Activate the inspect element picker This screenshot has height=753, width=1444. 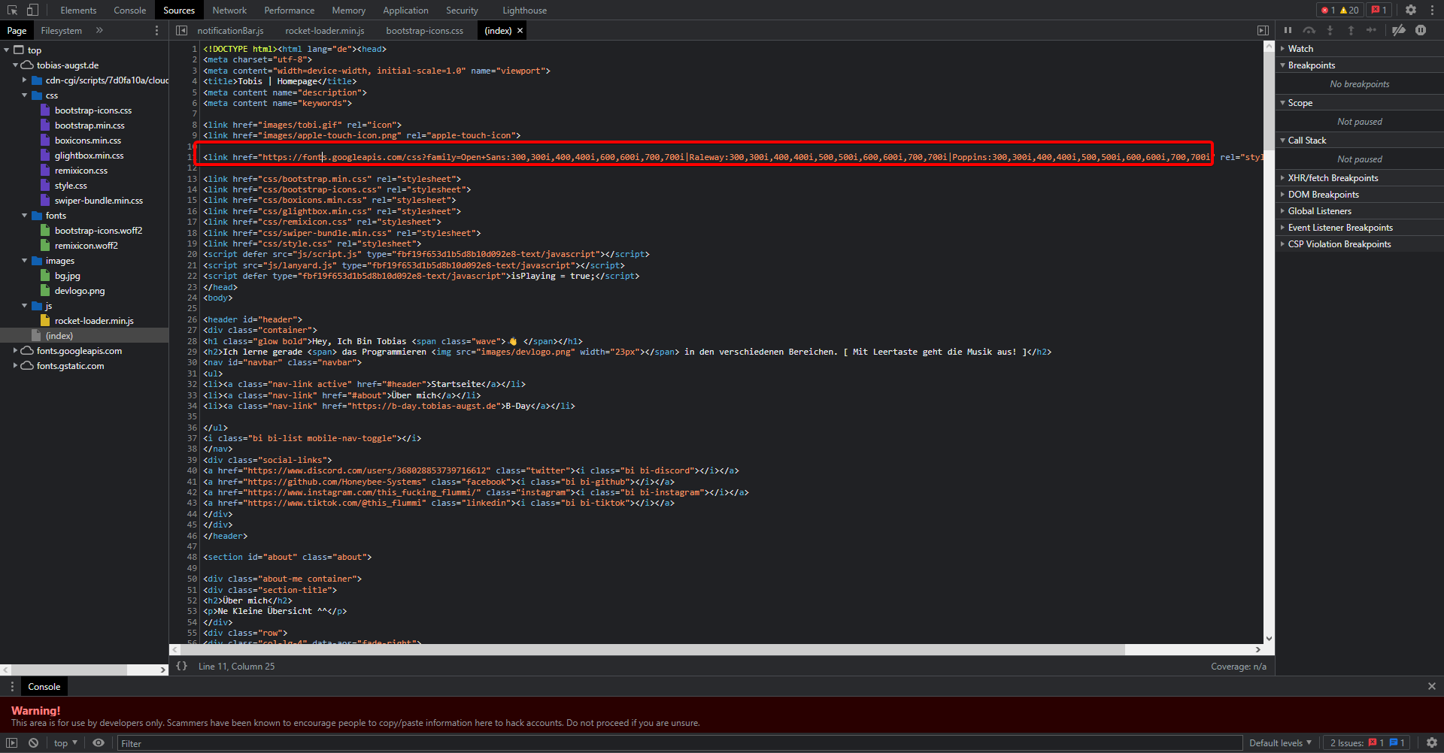coord(12,10)
